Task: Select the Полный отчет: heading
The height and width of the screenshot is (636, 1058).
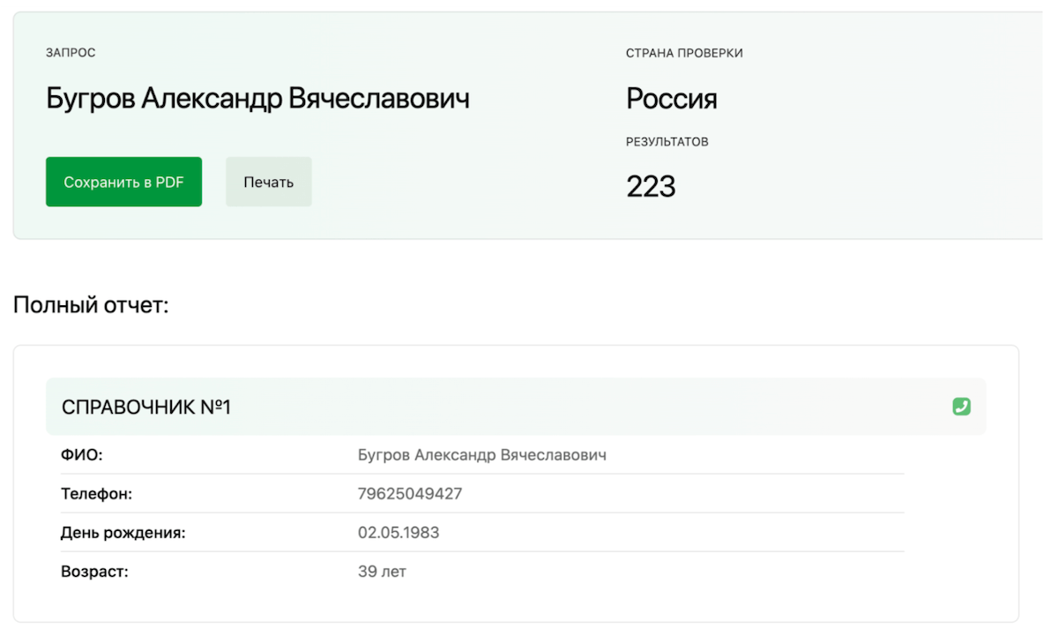Action: (x=91, y=305)
